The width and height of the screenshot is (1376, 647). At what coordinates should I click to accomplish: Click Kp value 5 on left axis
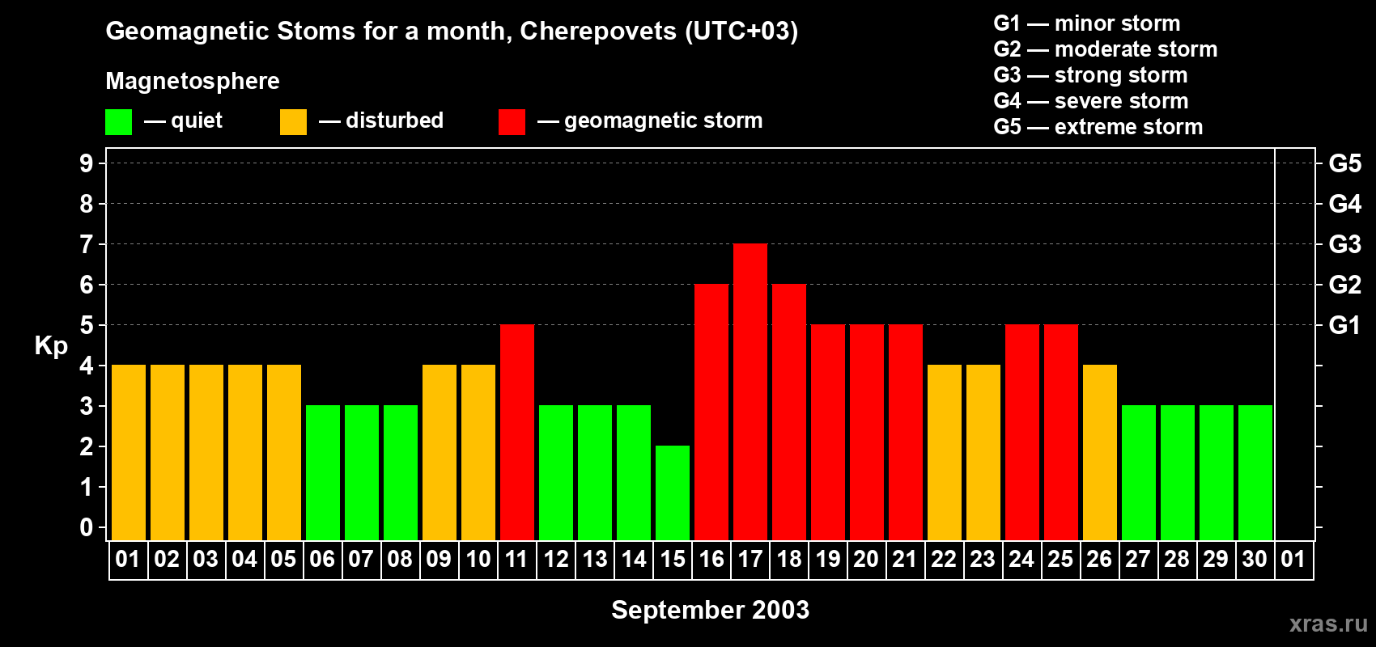[x=87, y=325]
